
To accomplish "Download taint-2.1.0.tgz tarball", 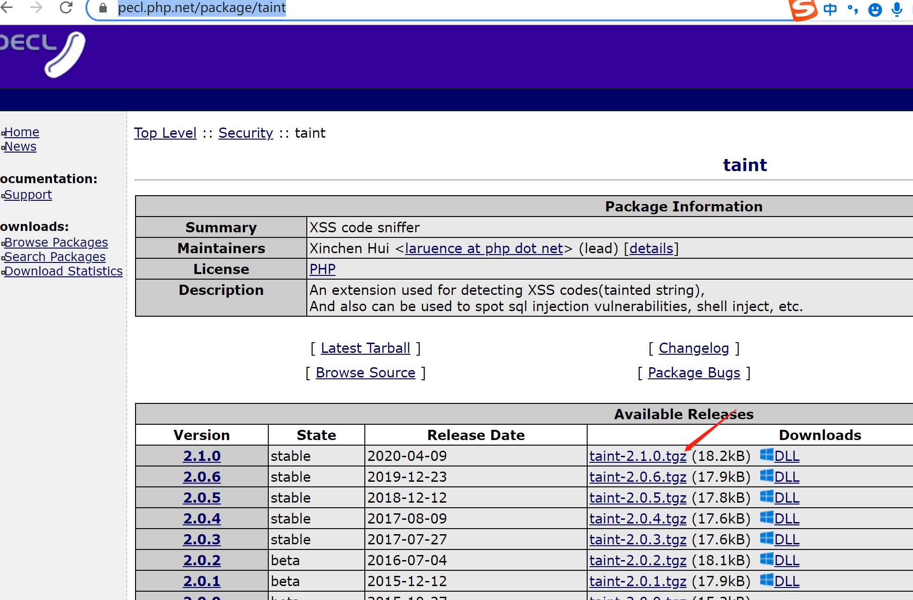I will pos(638,456).
